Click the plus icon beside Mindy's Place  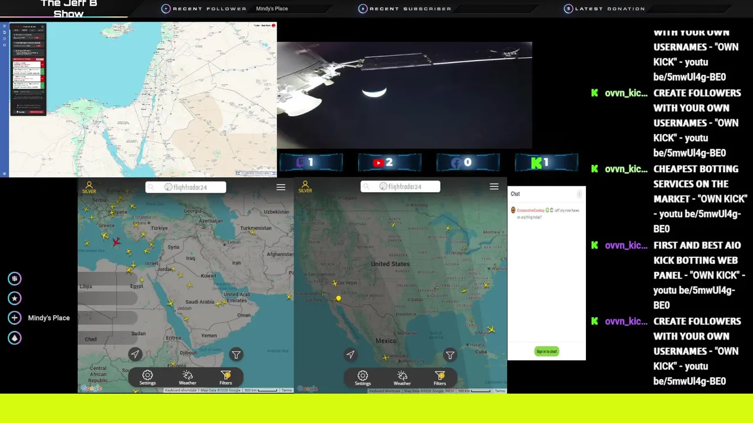coord(15,318)
